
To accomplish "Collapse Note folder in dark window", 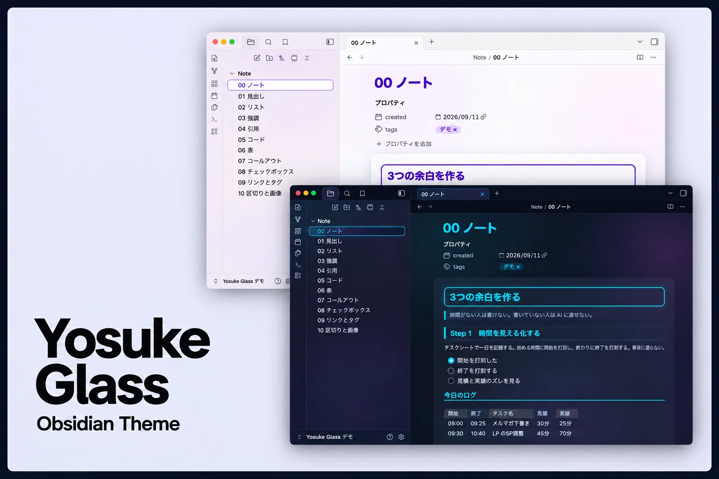I will coord(313,221).
